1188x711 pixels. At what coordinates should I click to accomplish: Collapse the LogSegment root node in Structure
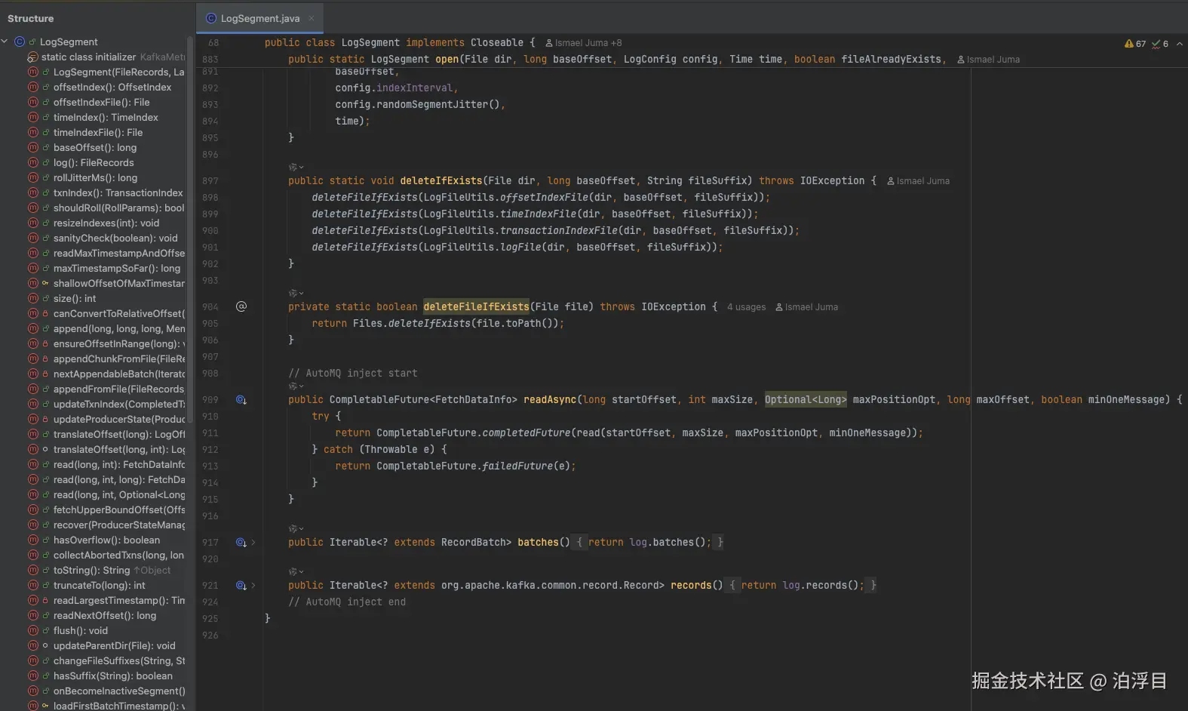[x=5, y=42]
